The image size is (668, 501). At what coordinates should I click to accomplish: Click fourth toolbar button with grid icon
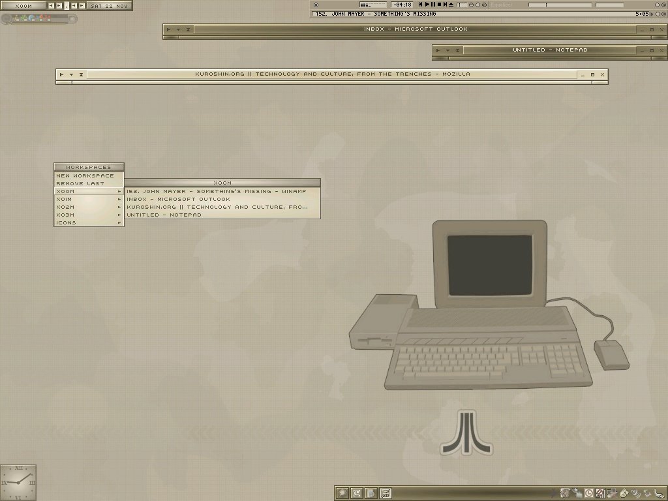click(x=385, y=493)
